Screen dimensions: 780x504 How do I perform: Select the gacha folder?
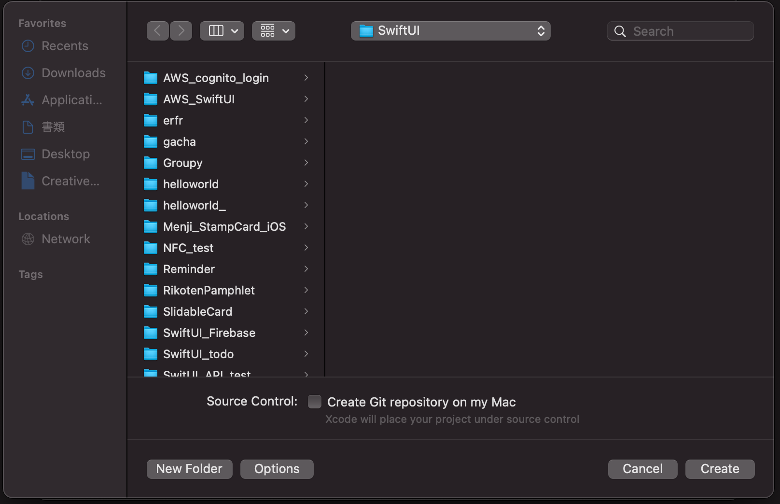click(x=226, y=141)
